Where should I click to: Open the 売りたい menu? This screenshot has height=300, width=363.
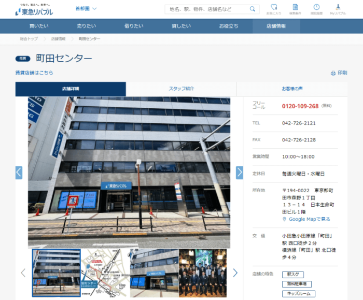pyautogui.click(x=87, y=26)
